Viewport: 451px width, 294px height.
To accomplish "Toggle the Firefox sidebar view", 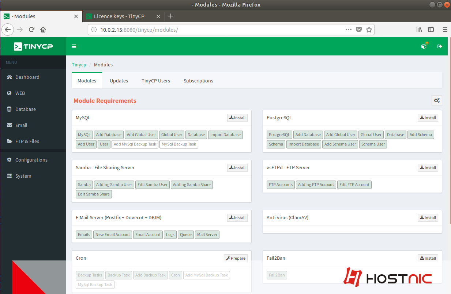I will coord(431,30).
